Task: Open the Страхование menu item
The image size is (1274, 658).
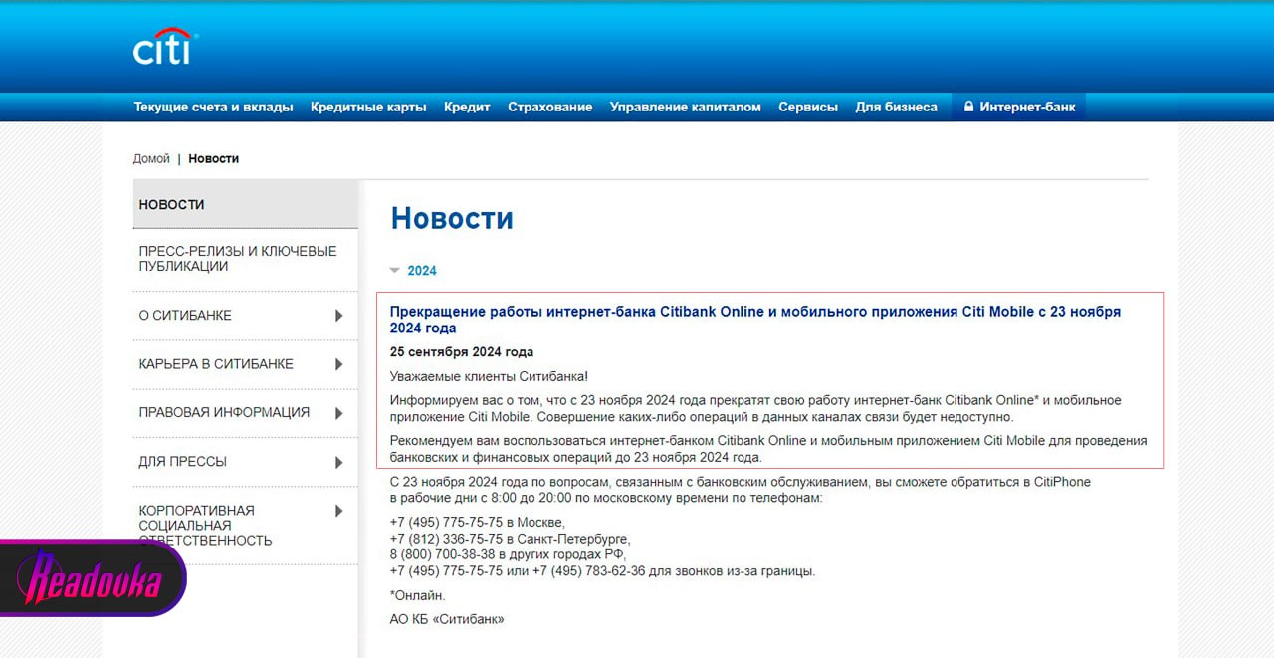Action: [549, 107]
